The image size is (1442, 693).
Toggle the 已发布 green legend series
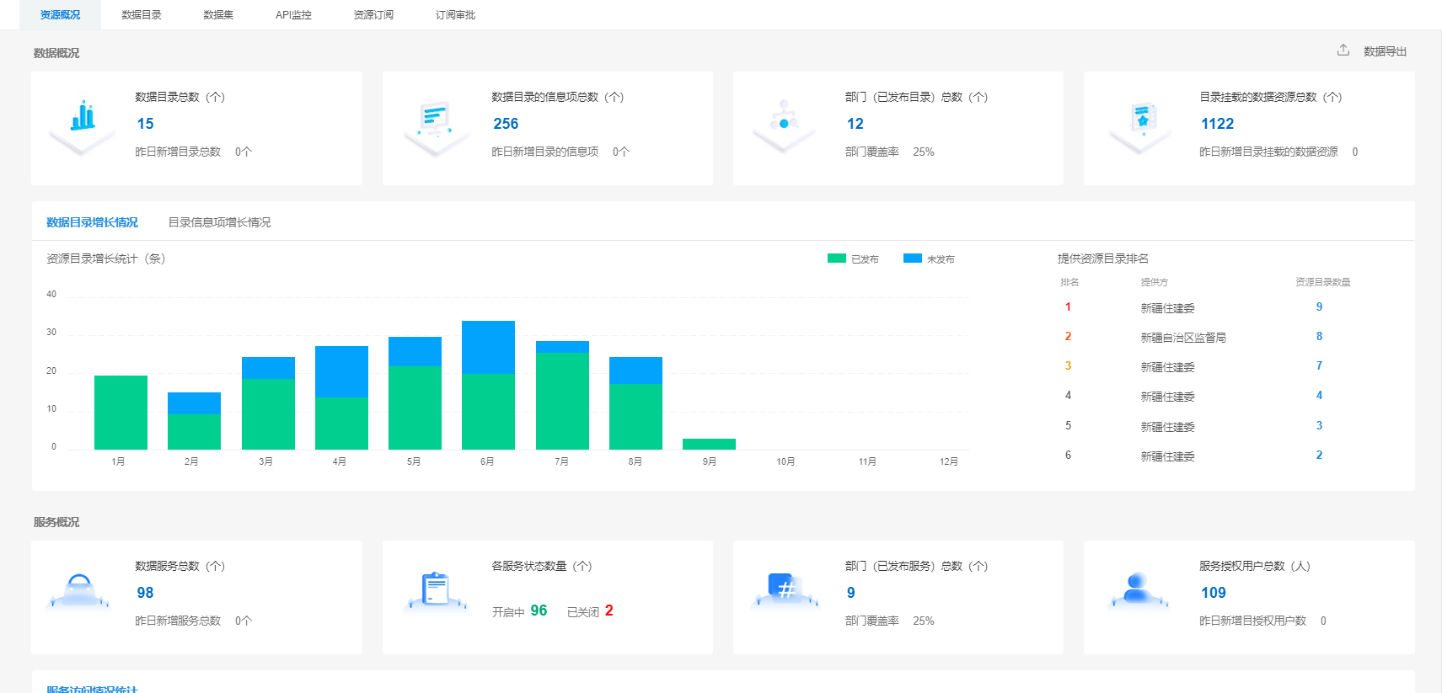click(853, 259)
